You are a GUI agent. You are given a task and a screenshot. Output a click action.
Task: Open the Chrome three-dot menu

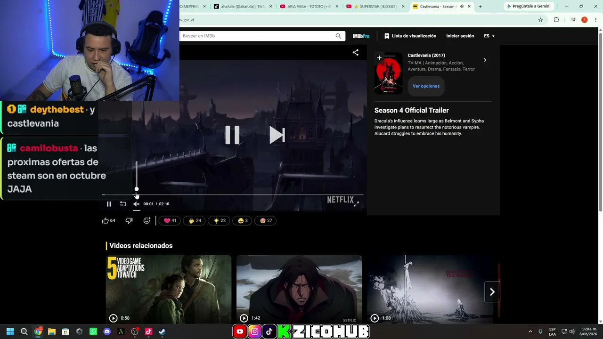coord(596,20)
